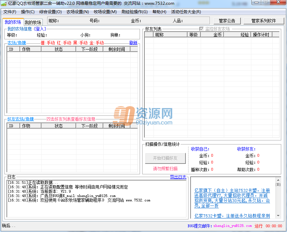Open the 刷经验操作(G) menu
The height and width of the screenshot is (232, 287).
click(134, 12)
